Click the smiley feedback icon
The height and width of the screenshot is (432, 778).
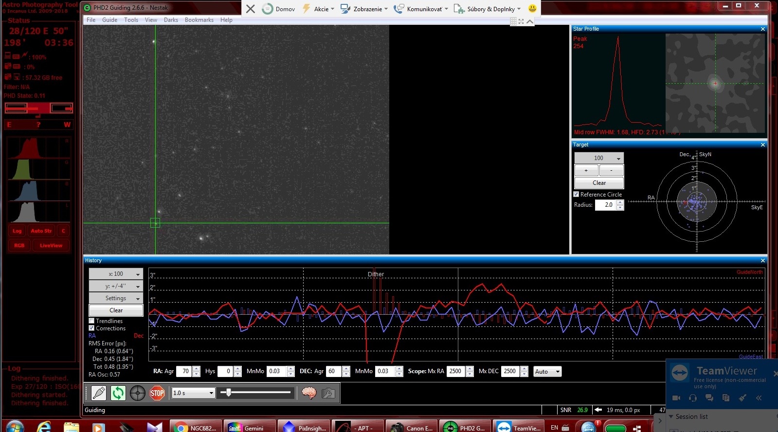click(532, 8)
